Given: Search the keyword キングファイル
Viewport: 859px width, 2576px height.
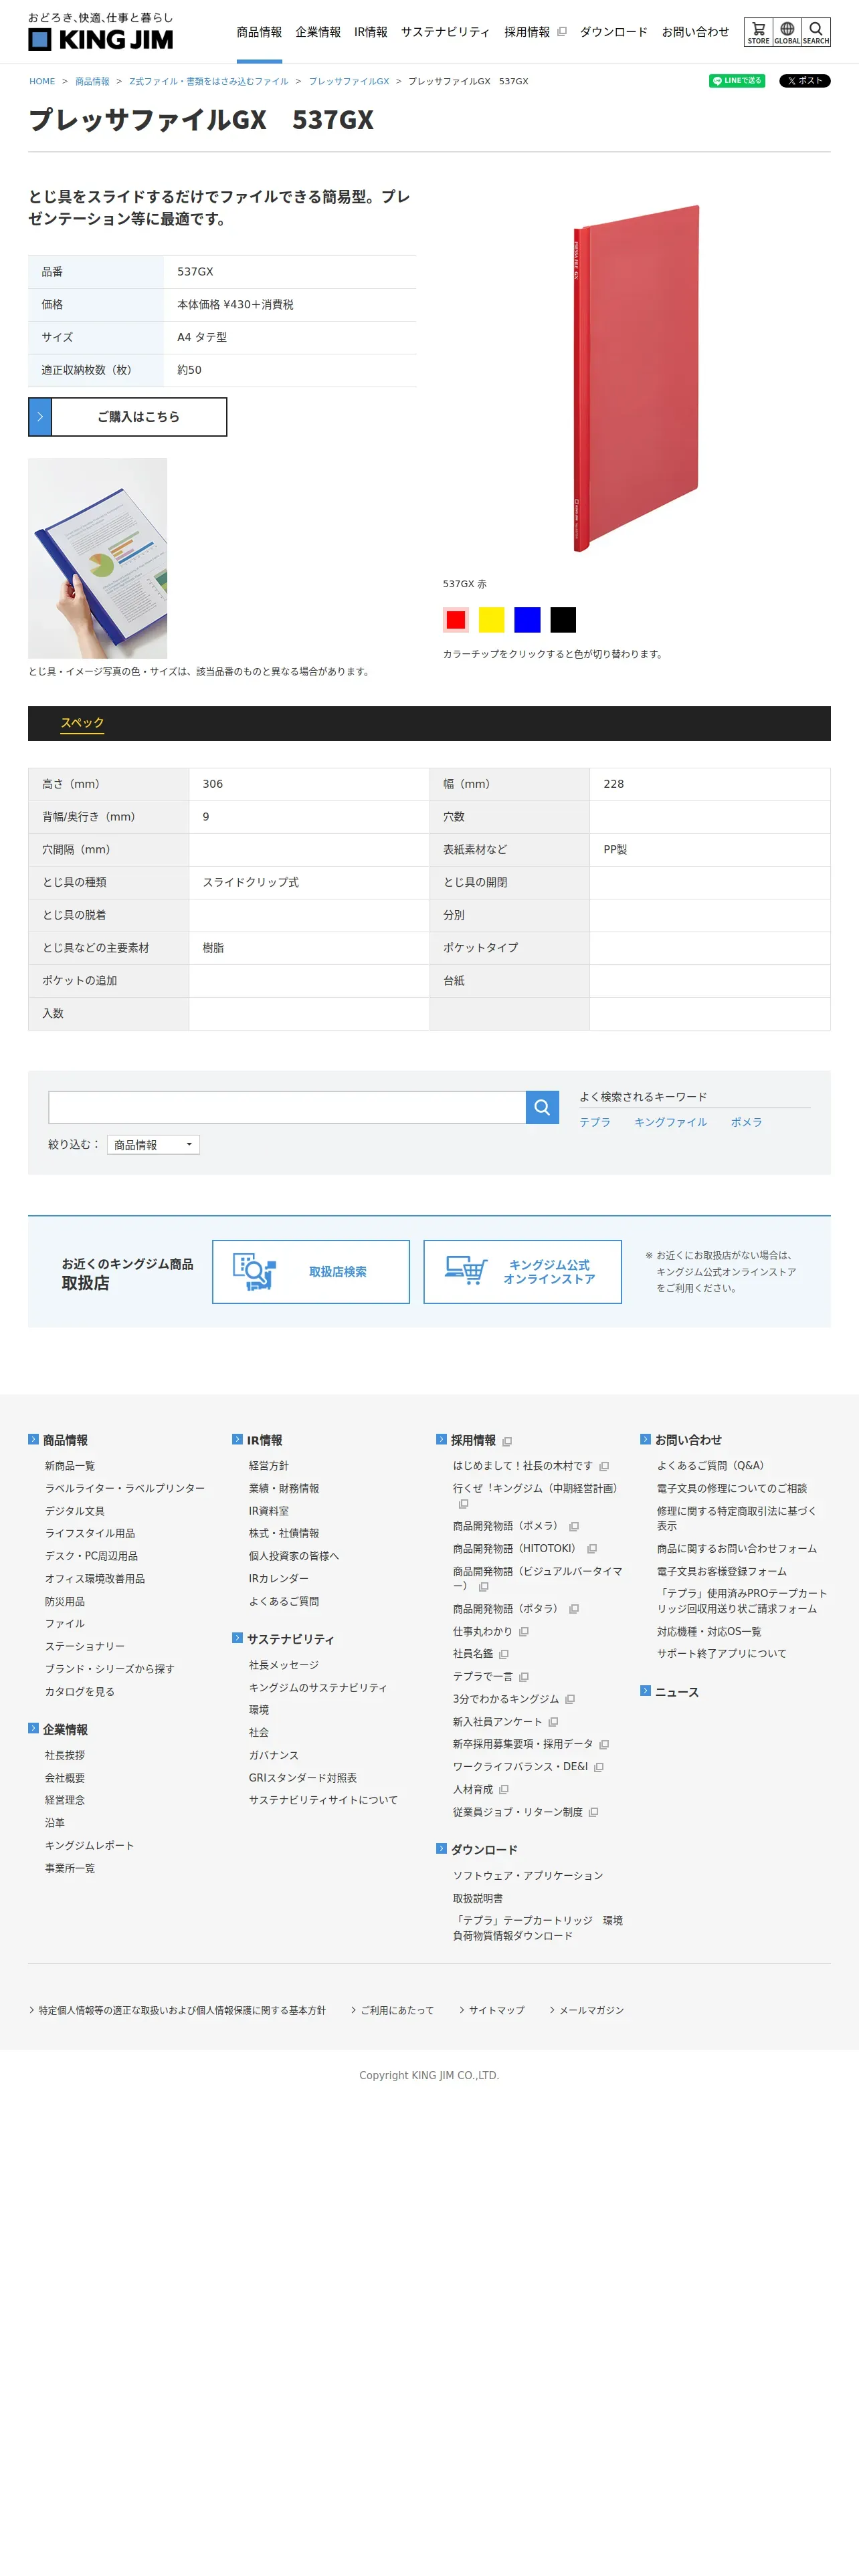Looking at the screenshot, I should [x=670, y=1122].
